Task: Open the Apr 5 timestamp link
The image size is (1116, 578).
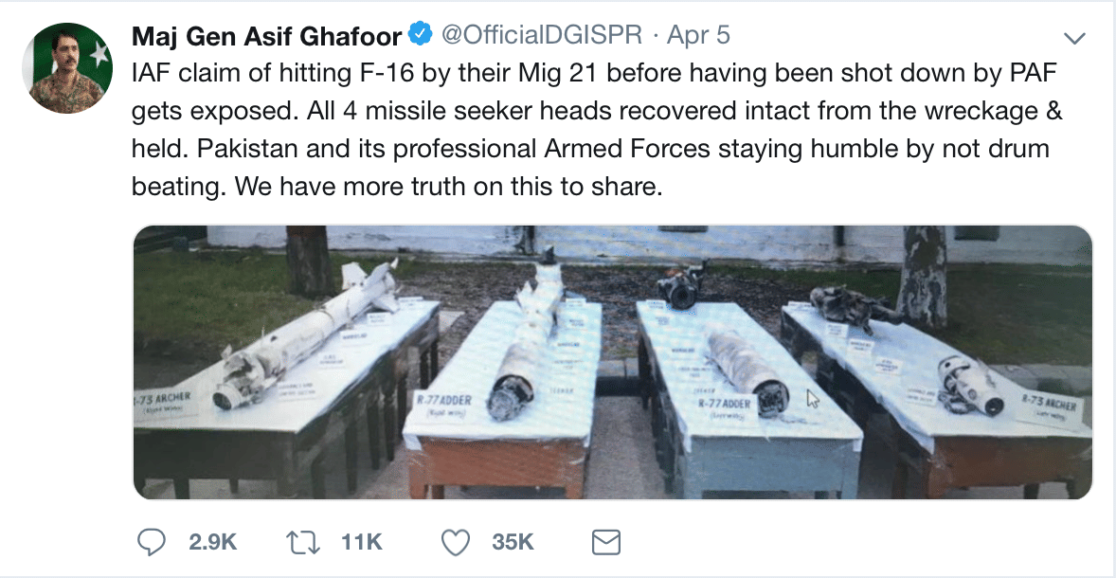Action: 698,36
